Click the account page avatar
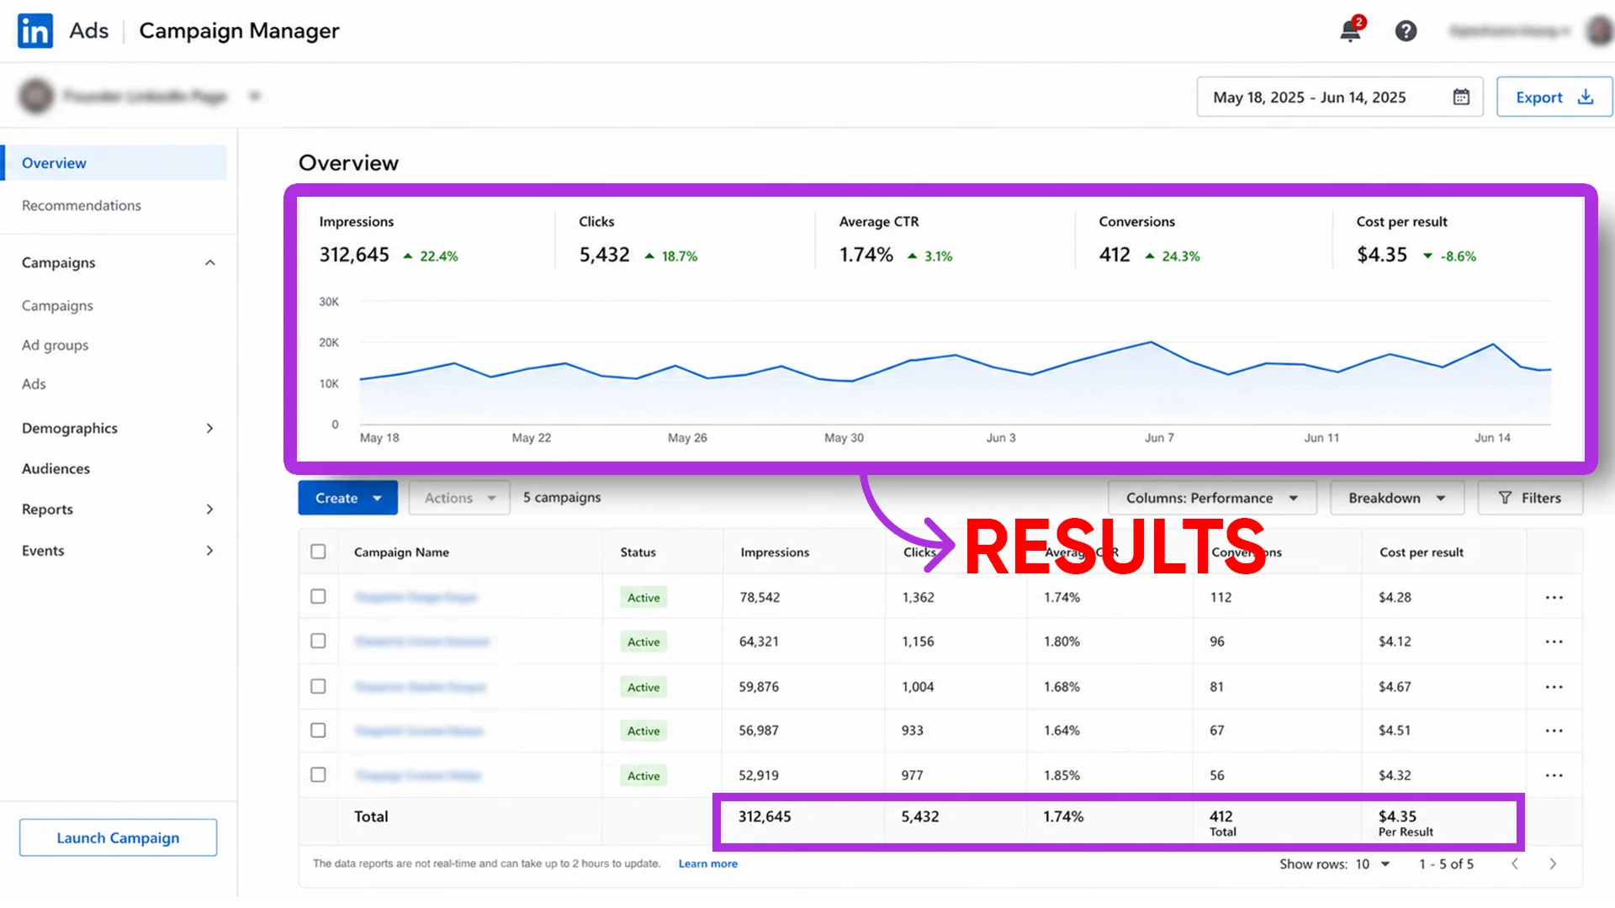Image resolution: width=1615 pixels, height=908 pixels. click(36, 96)
